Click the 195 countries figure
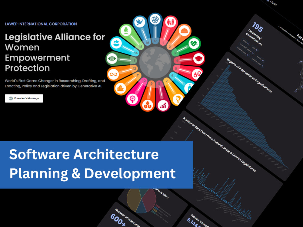Image resolution: width=303 pixels, height=227 pixels. coord(258,27)
